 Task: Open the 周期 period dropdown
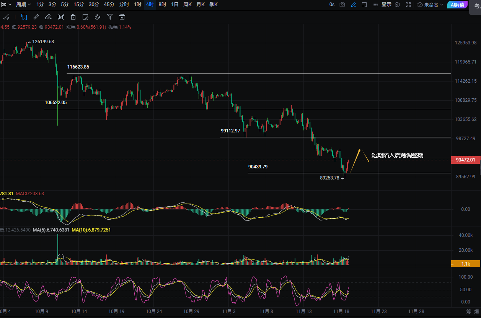pos(23,5)
